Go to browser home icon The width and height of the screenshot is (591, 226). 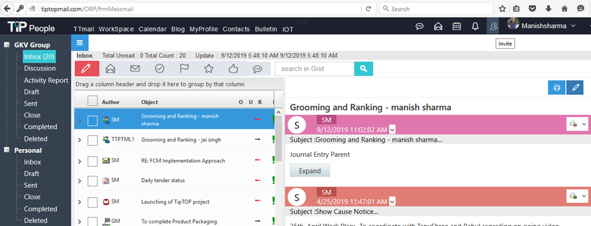564,9
